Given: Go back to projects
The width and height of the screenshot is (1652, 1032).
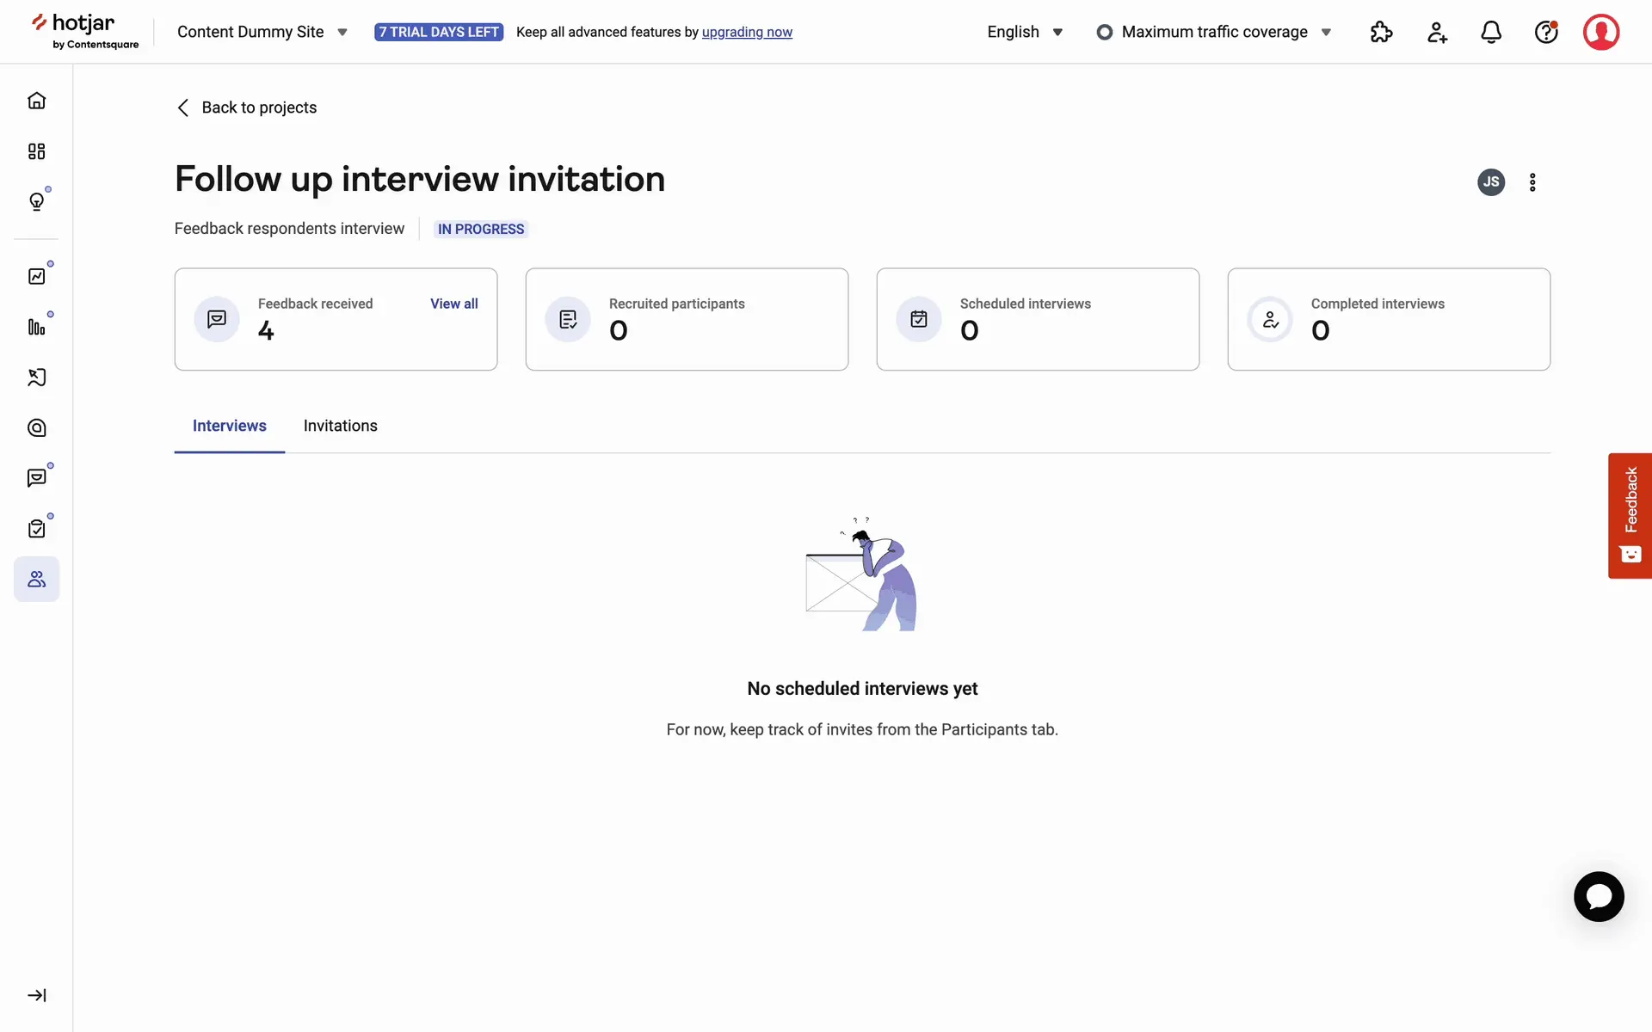Looking at the screenshot, I should [x=246, y=107].
